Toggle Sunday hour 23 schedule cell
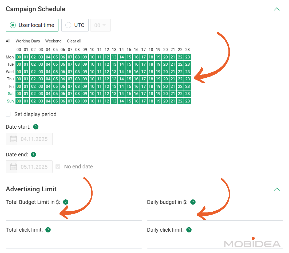 click(x=187, y=101)
